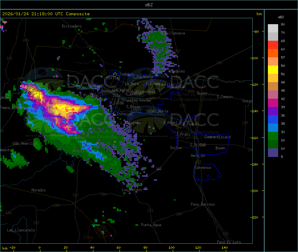This screenshot has width=298, height=252.
Task: Click the '-80' tick on the right axis
Action: (x=256, y=32)
